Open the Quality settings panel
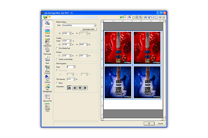The image size is (208, 138). coord(47,32)
